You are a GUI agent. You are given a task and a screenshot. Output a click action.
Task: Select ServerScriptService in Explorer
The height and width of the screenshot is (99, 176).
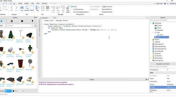[x=160, y=49]
